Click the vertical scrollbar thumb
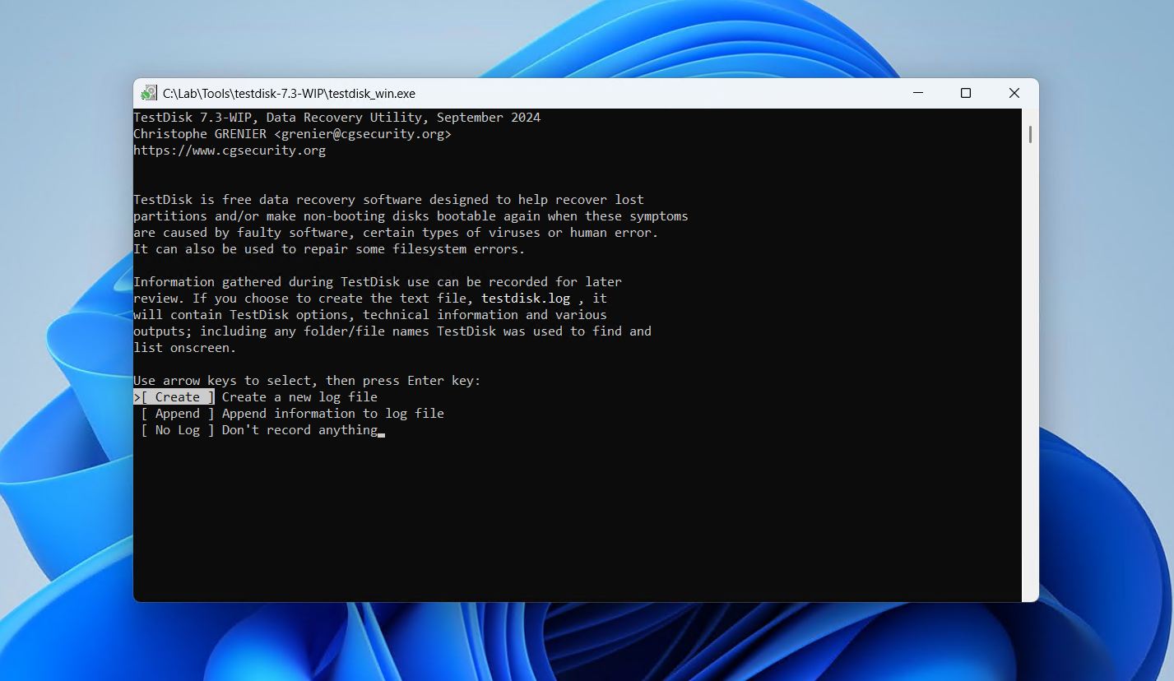1174x681 pixels. (1030, 134)
